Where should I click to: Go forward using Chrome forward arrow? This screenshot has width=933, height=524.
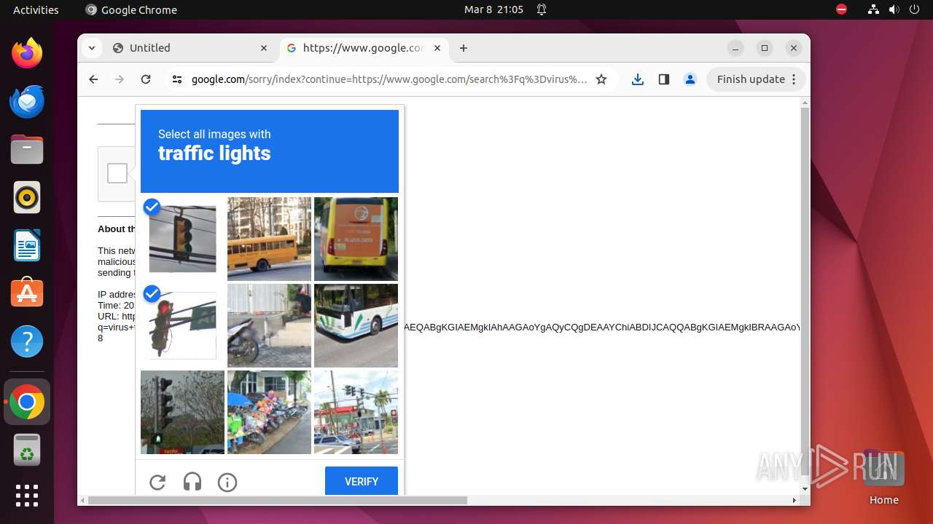click(x=120, y=79)
